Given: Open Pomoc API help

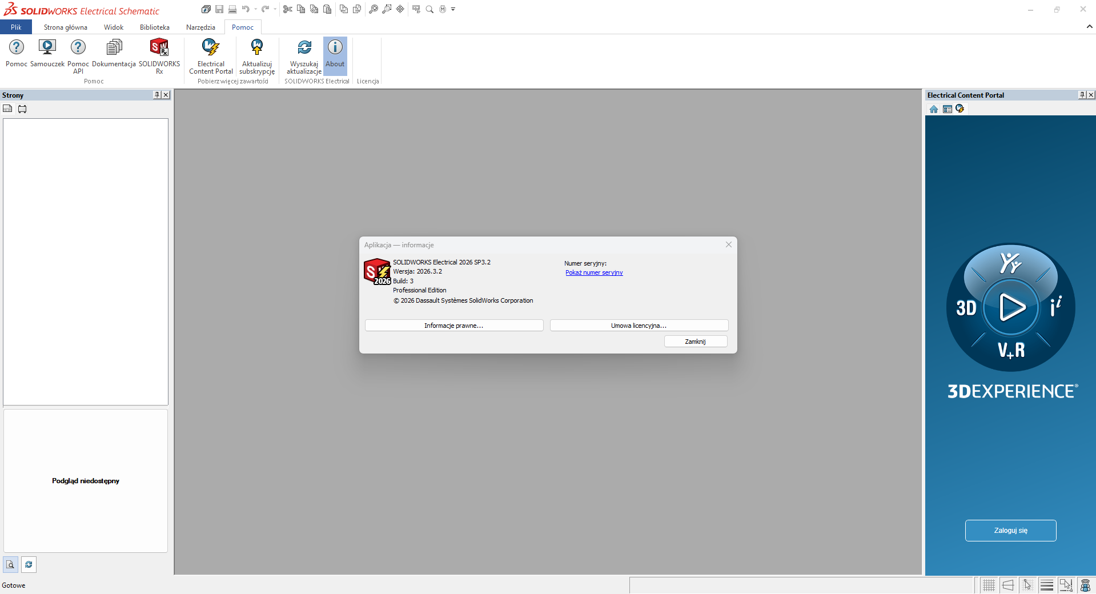Looking at the screenshot, I should 78,56.
